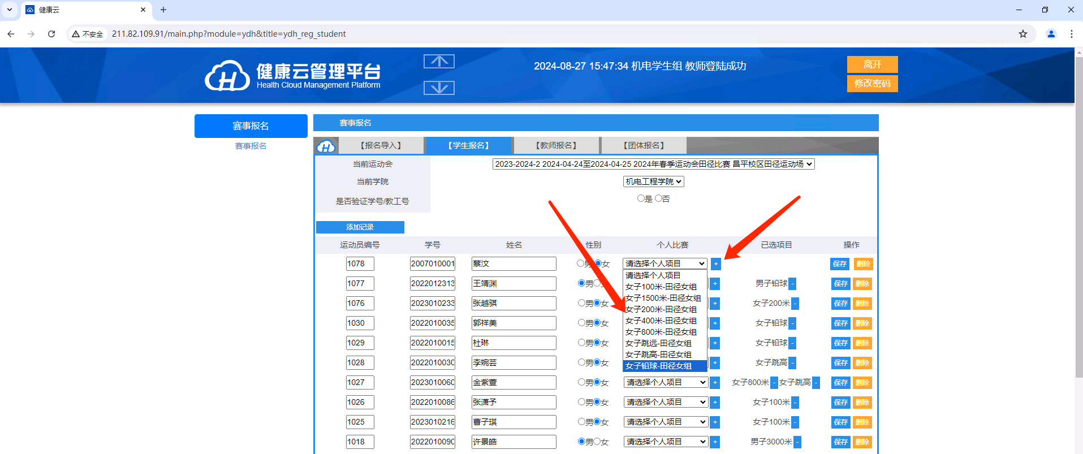This screenshot has width=1083, height=454.
Task: Switch to the 教师报名 tab
Action: 556,145
